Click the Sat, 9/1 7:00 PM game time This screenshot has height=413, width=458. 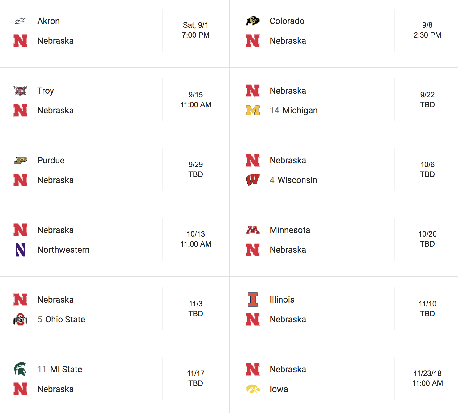(196, 30)
